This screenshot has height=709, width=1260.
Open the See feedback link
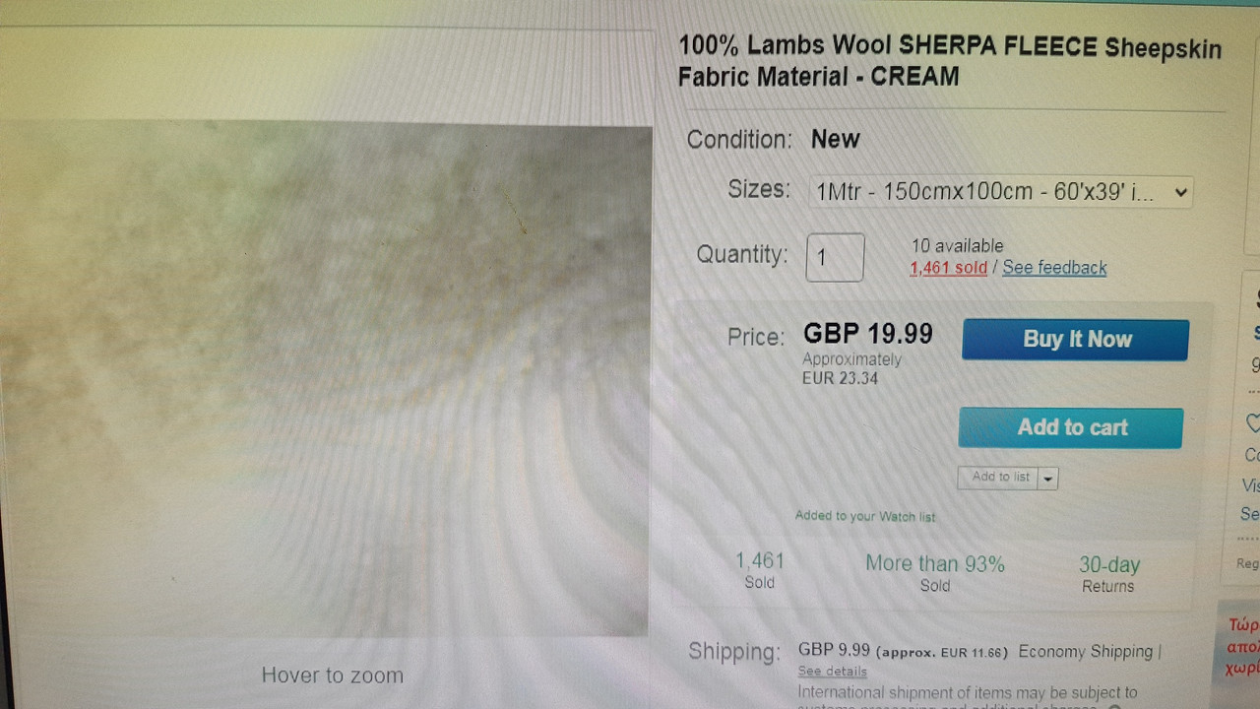point(1054,268)
